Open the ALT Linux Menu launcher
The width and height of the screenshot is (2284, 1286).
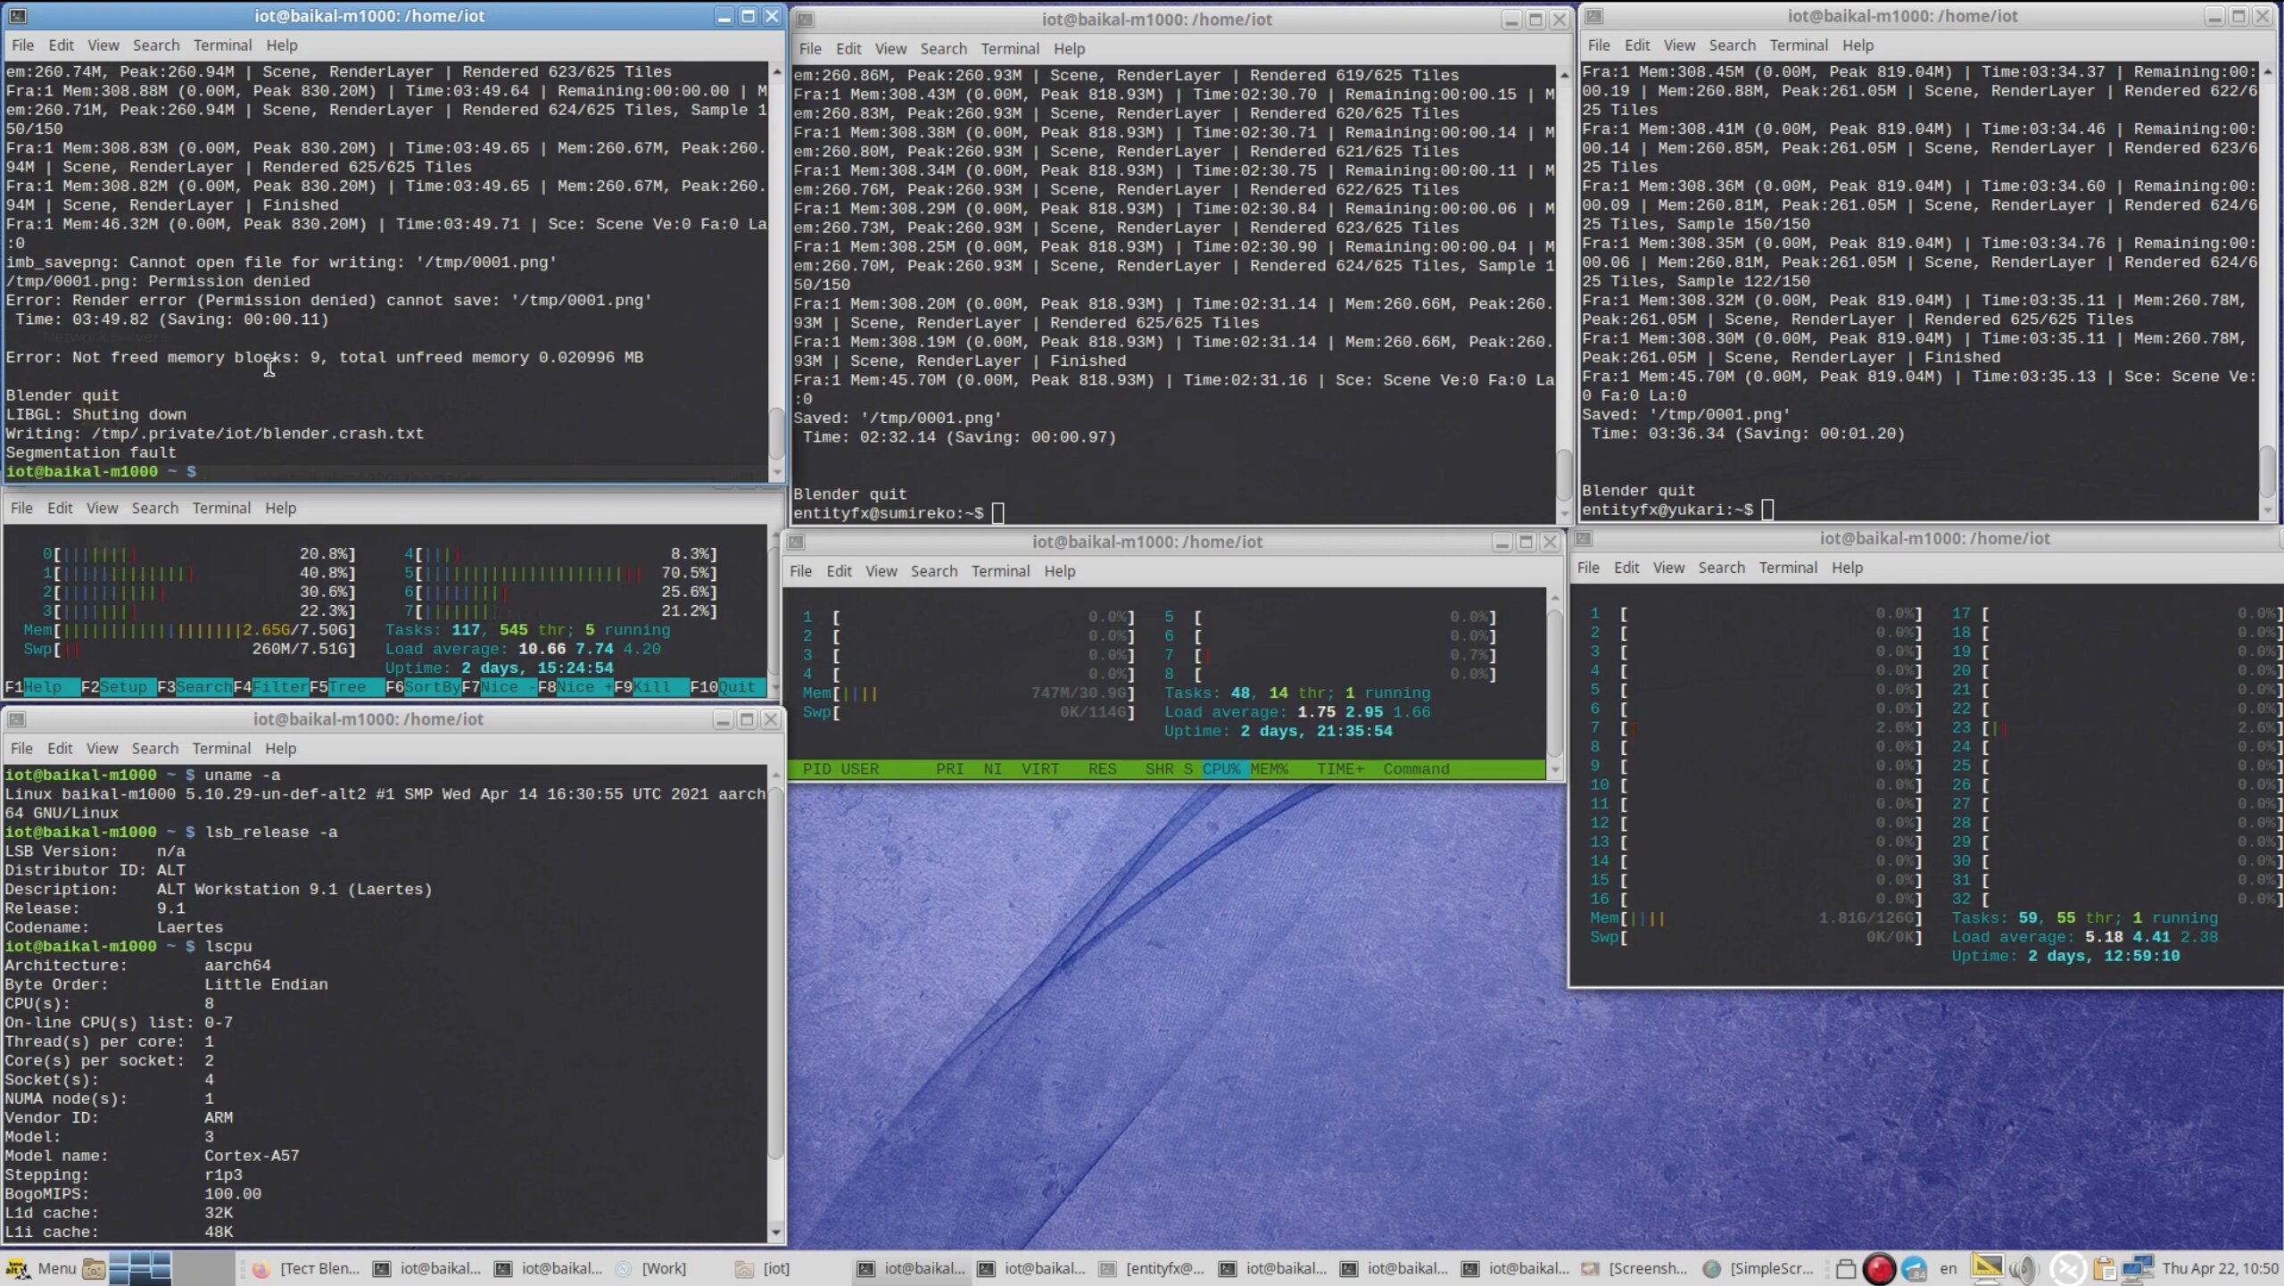click(x=40, y=1268)
